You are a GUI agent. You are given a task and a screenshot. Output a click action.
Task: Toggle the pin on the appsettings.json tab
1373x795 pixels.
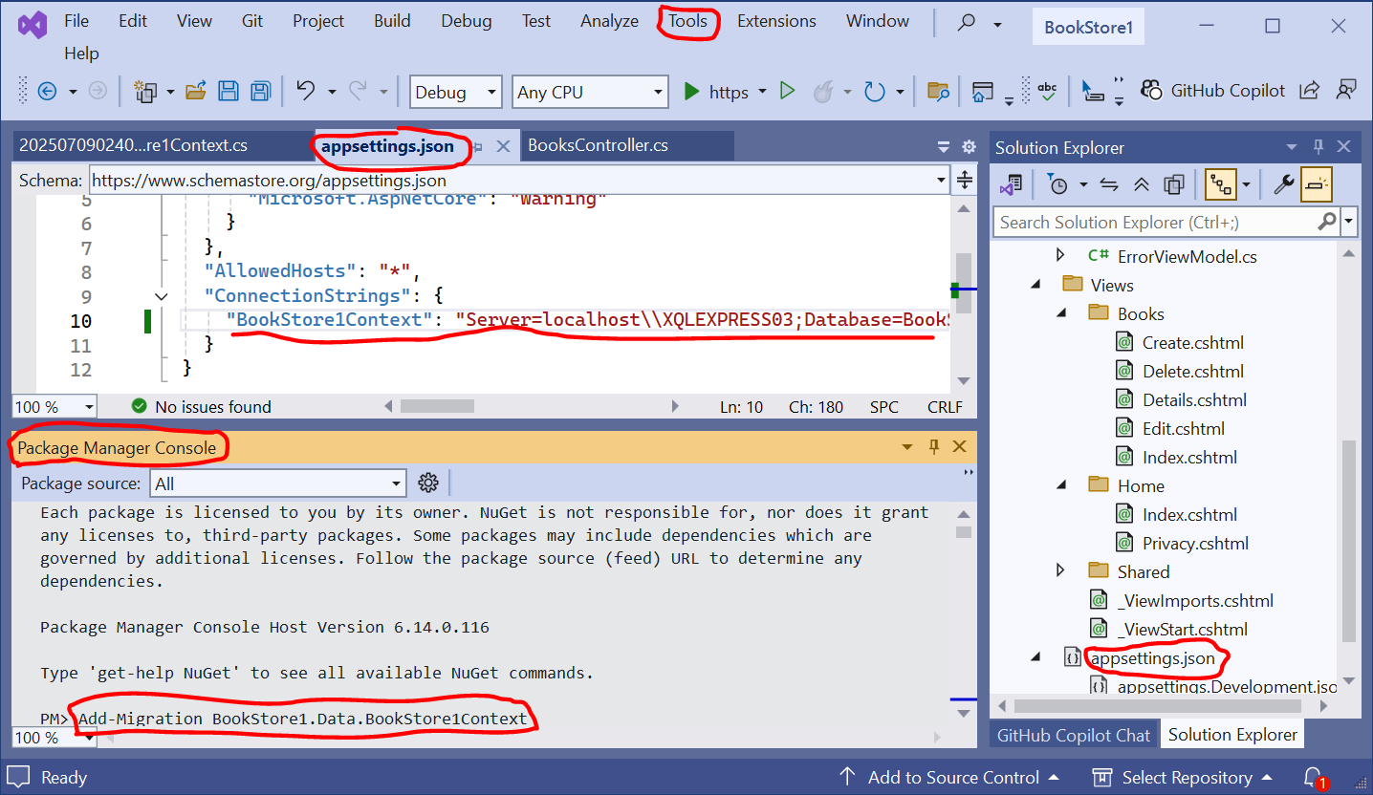tap(477, 147)
